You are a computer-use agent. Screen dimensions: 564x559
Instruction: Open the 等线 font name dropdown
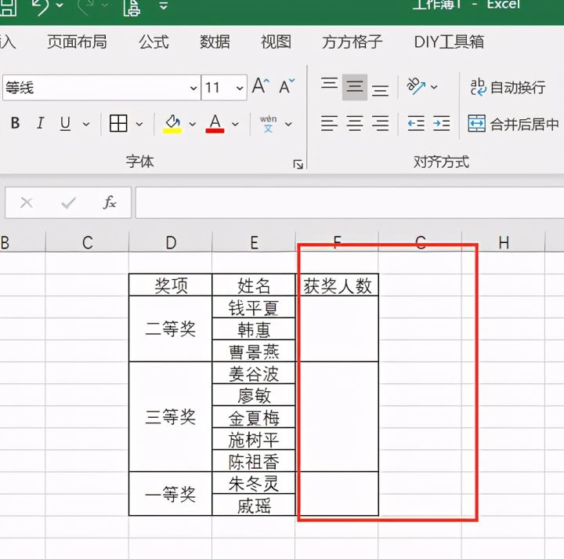pos(193,88)
